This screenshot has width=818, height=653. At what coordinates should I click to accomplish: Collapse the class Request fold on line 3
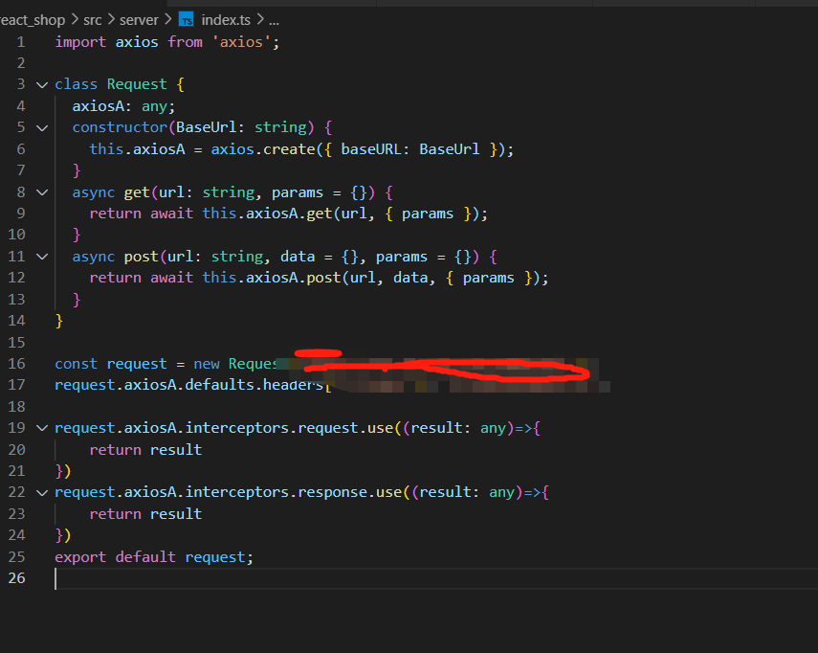tap(42, 84)
